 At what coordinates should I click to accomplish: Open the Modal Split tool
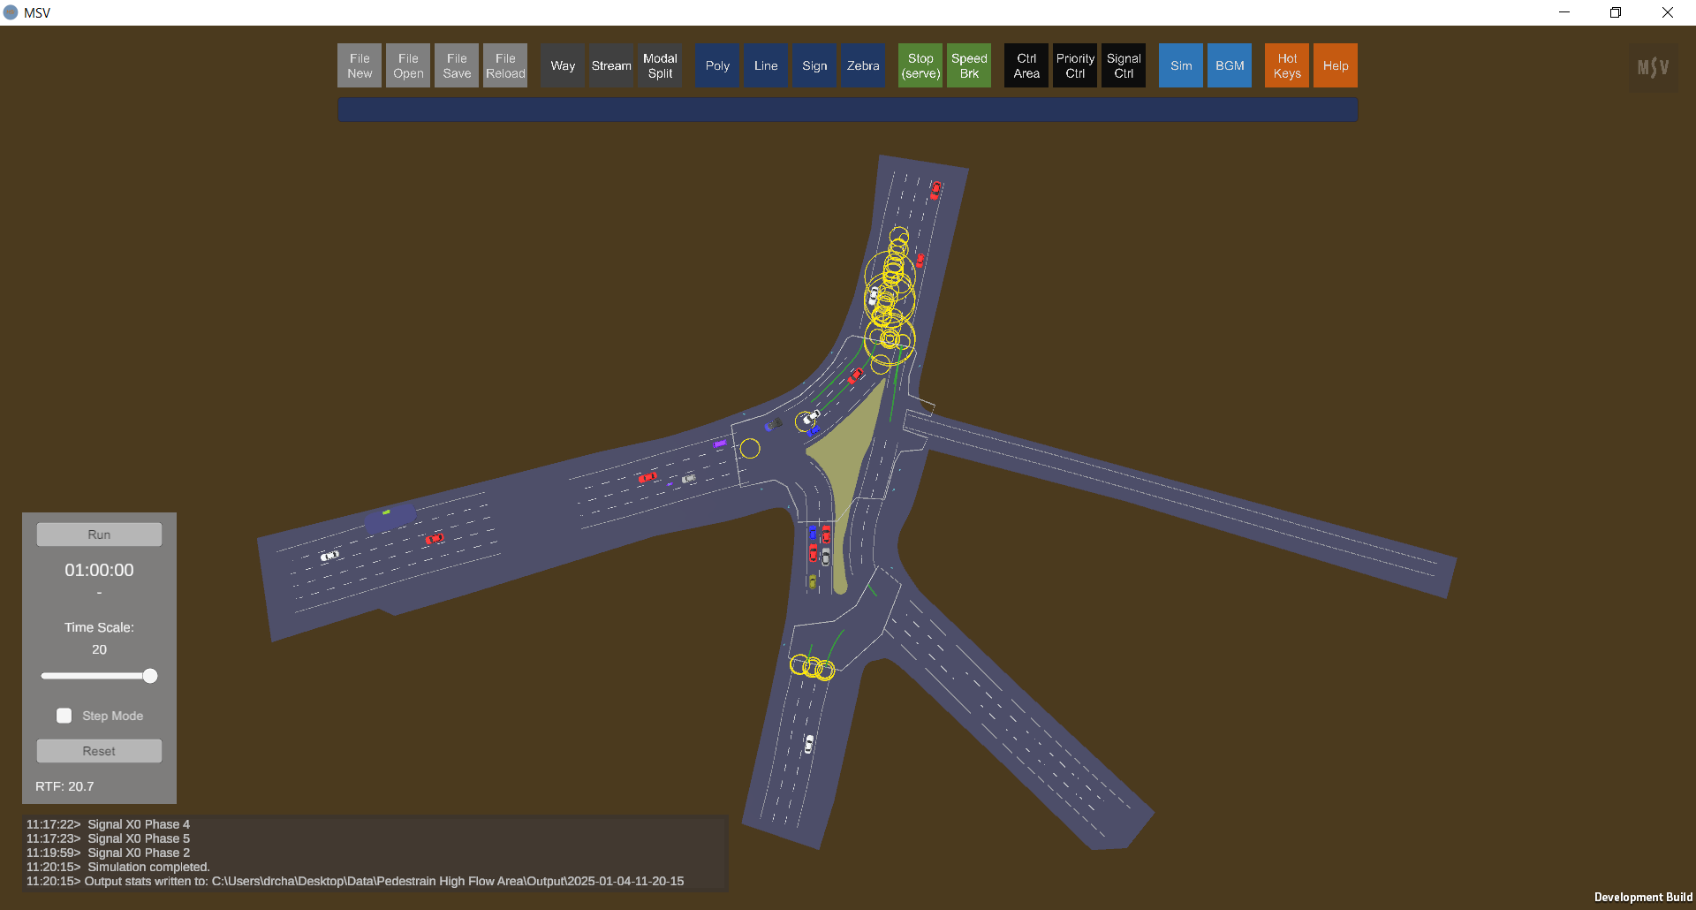[660, 66]
